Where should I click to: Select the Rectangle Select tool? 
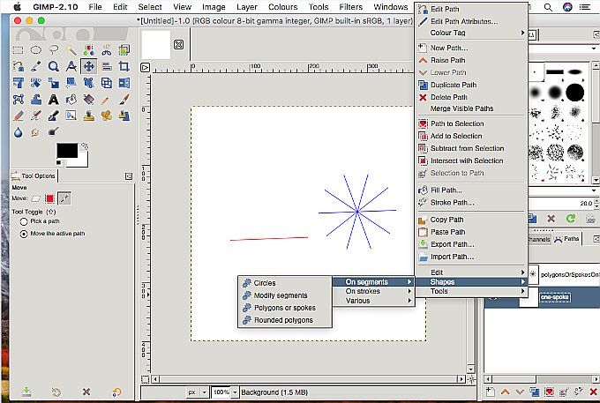(x=19, y=49)
